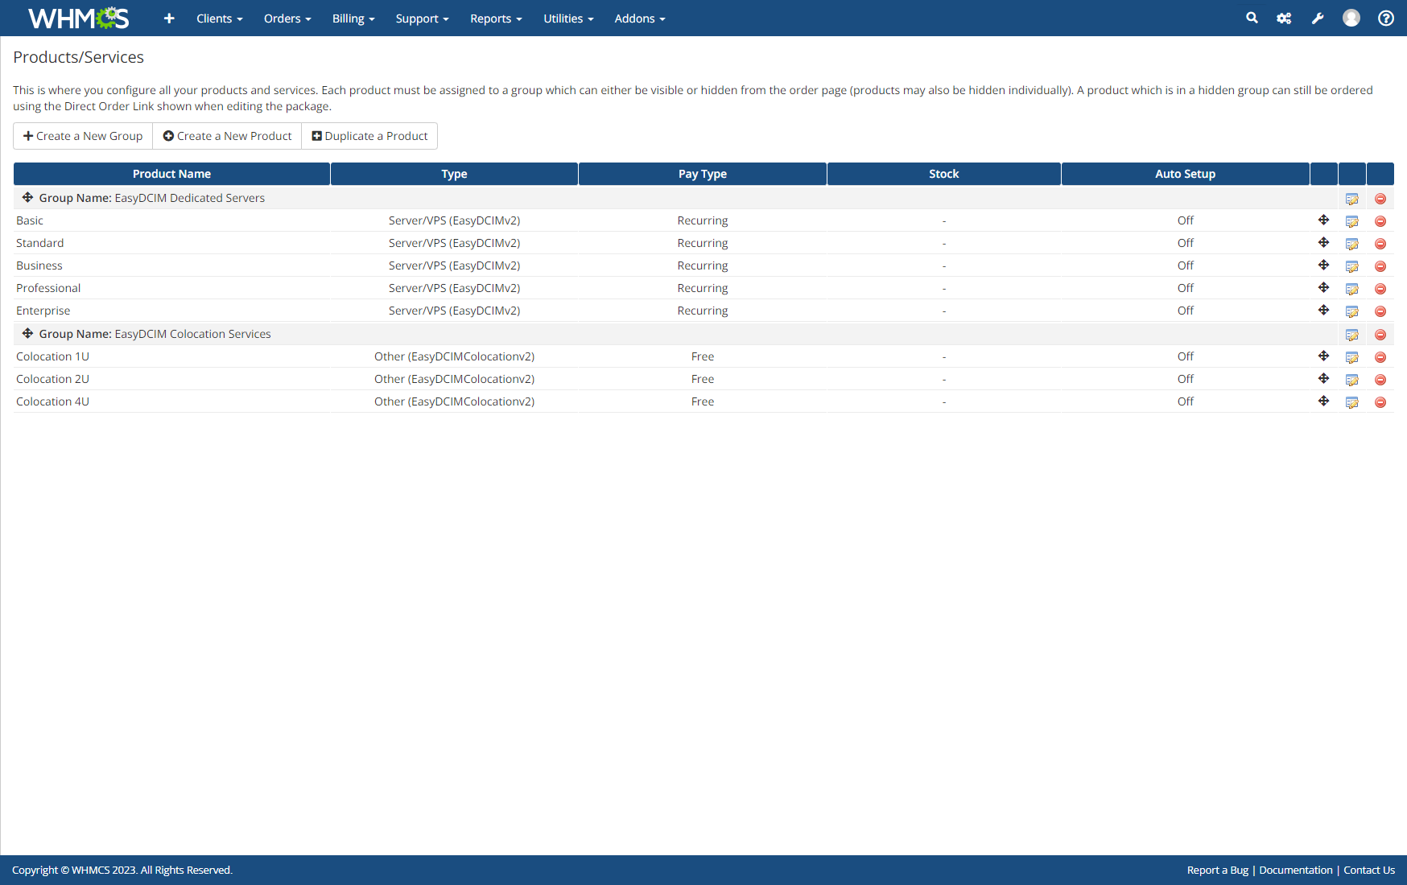Delete the Business product

coord(1380,266)
